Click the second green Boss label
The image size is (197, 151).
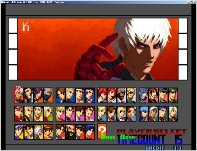click(x=128, y=137)
